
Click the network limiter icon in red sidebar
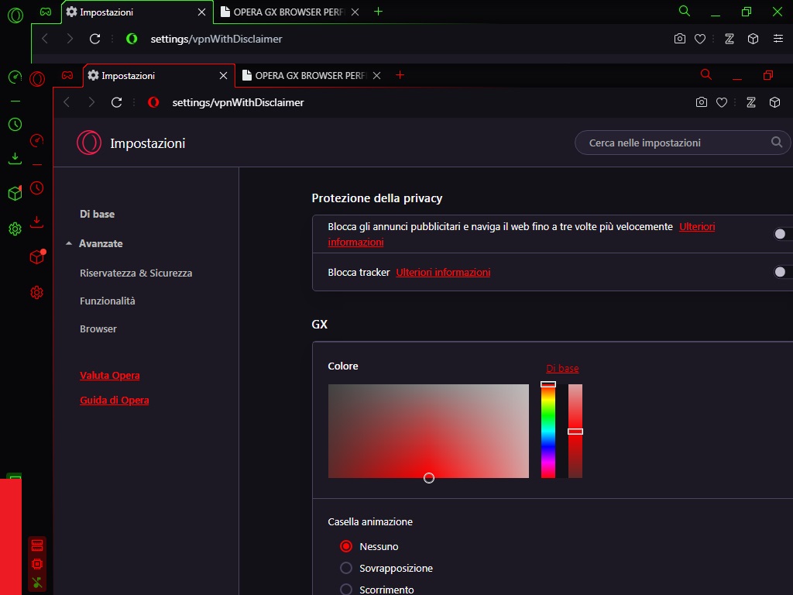pos(37,583)
